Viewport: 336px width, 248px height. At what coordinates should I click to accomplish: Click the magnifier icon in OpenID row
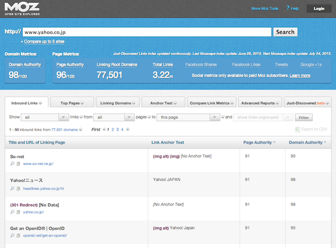coord(12,236)
